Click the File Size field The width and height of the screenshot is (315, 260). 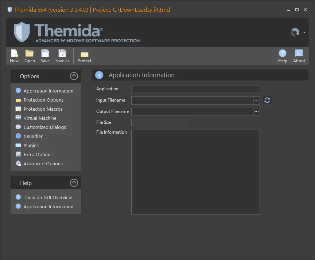(159, 123)
